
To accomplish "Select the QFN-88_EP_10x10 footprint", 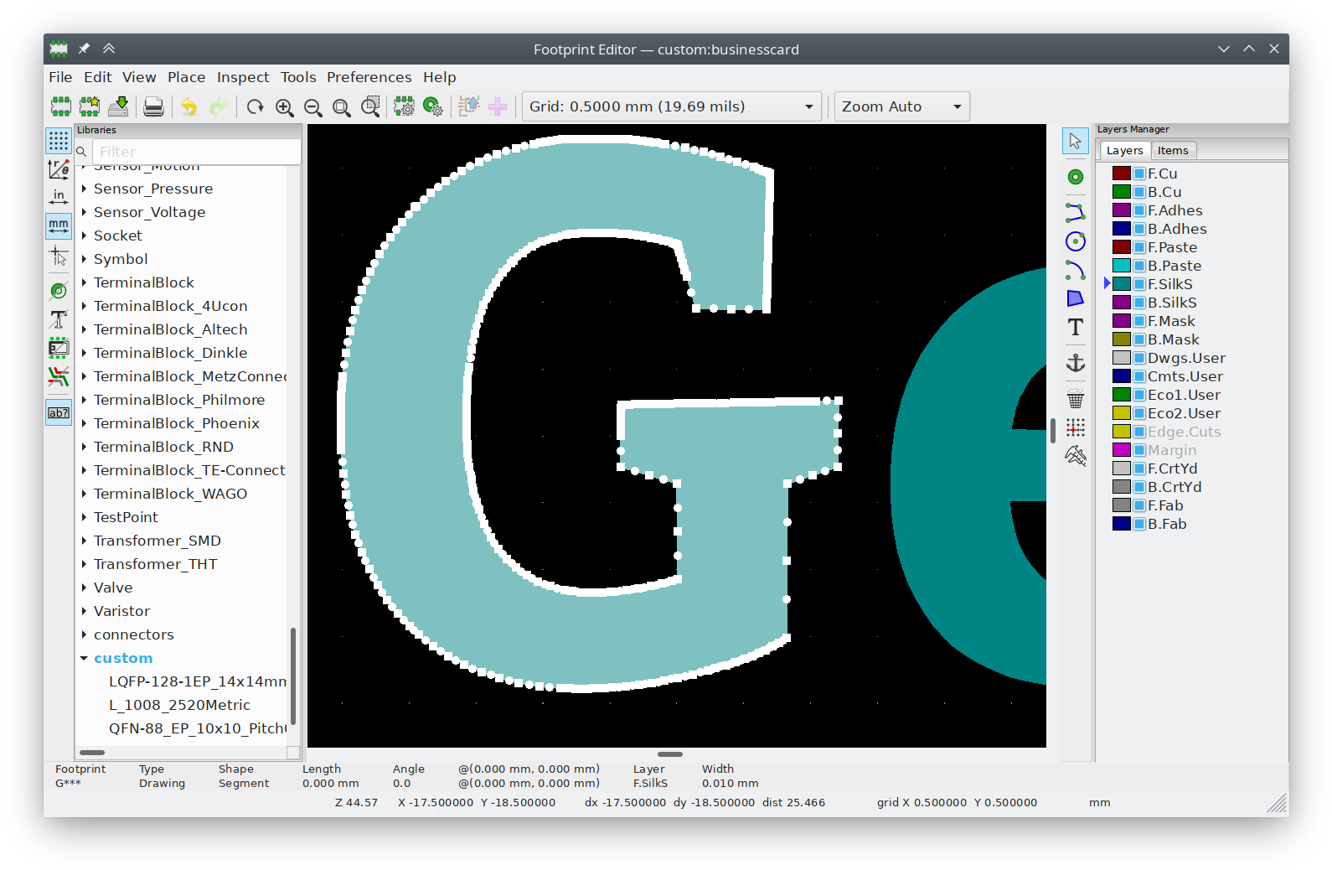I will 198,728.
